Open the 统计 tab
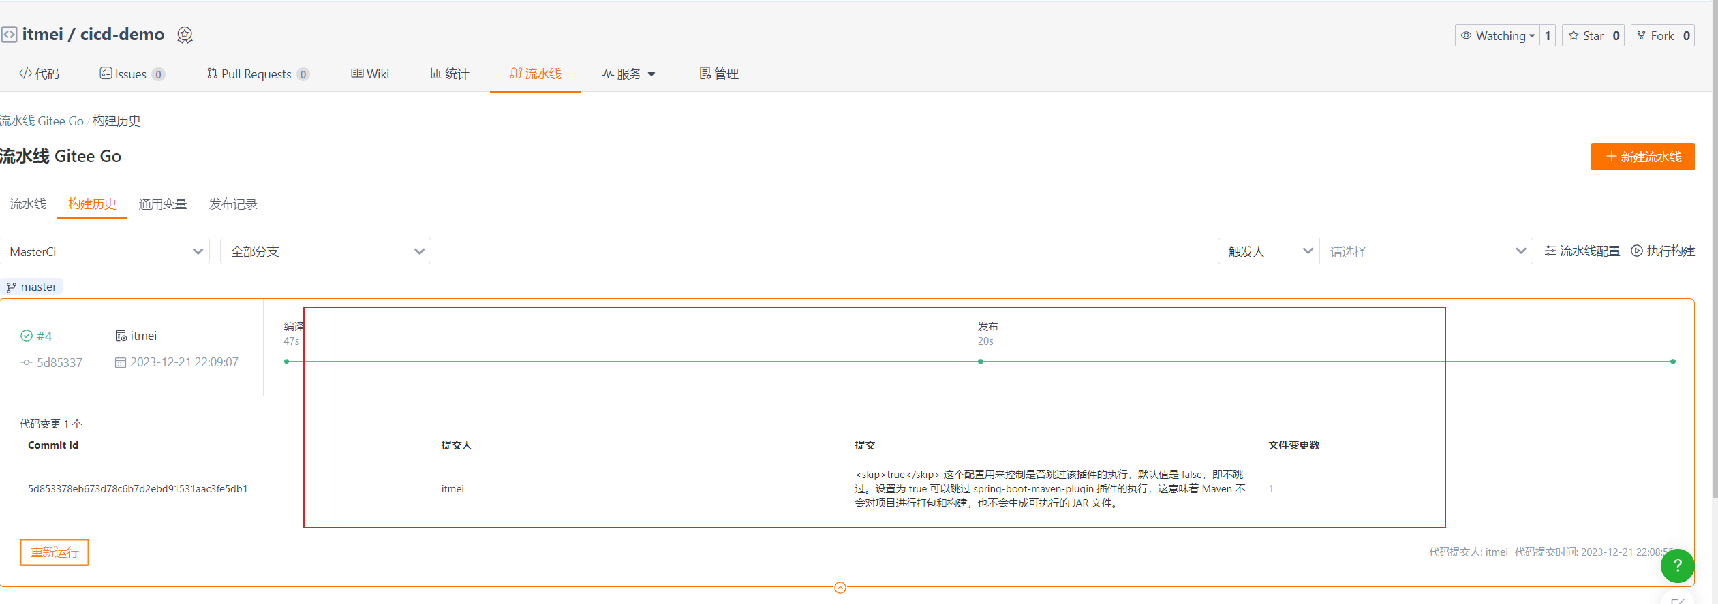Image resolution: width=1718 pixels, height=604 pixels. click(x=450, y=74)
